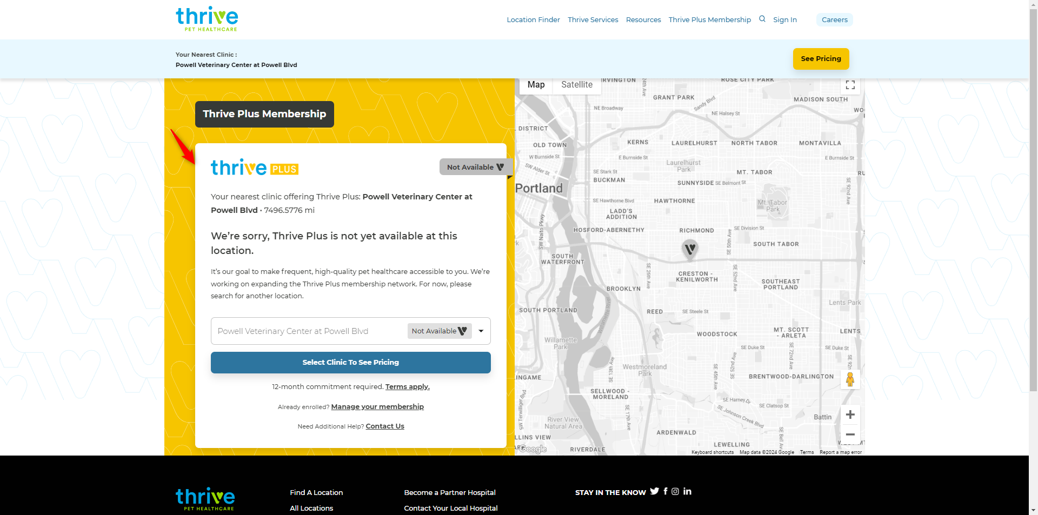Viewport: 1038px width, 515px height.
Task: Click Manage your membership link
Action: pyautogui.click(x=377, y=407)
